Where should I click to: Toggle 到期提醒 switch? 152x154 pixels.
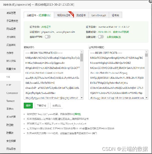(101, 37)
